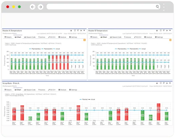Open Analyze tab in Scrap Rate panel
175x138 pixels.
tap(62, 90)
